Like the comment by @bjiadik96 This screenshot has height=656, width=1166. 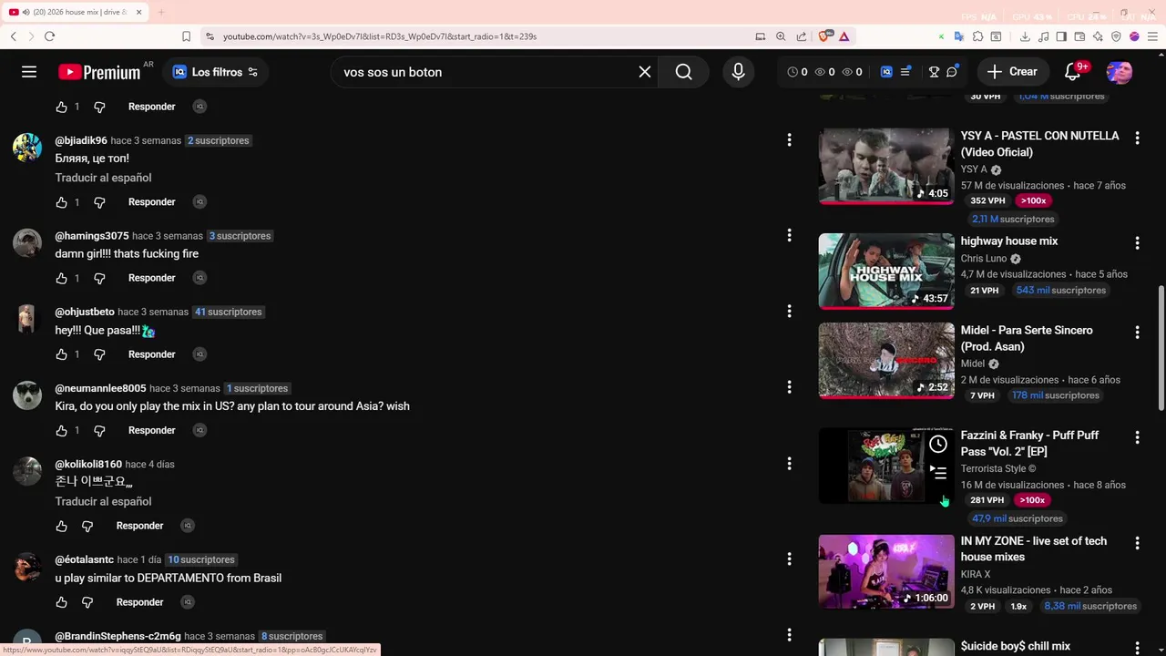[x=62, y=202]
